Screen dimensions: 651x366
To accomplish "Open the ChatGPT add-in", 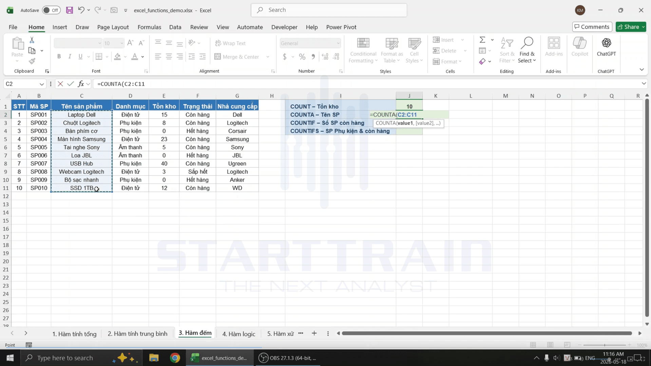I will tap(606, 47).
